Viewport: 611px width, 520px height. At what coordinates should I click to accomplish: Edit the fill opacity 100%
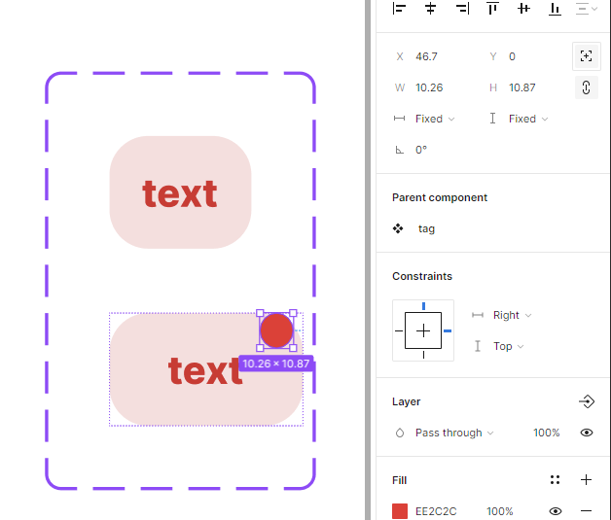pos(499,511)
